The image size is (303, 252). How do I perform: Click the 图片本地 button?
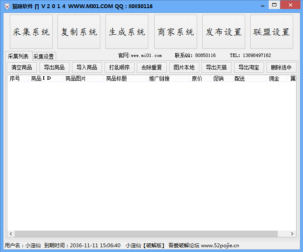coord(184,67)
